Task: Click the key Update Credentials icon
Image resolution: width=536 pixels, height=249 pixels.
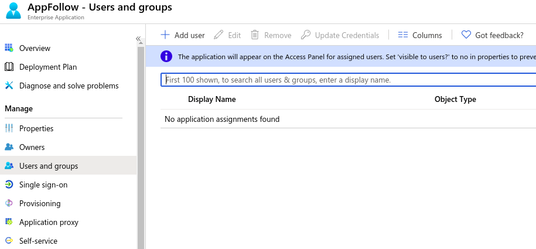Action: (306, 35)
